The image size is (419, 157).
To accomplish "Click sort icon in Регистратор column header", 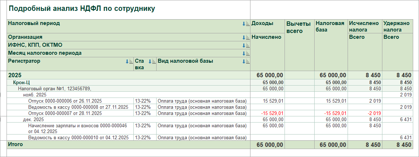I will pos(129,62).
